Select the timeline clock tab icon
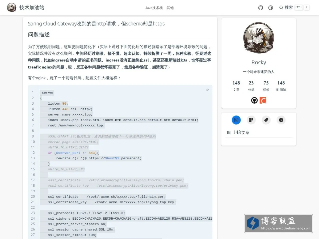The width and height of the screenshot is (319, 239). pyautogui.click(x=281, y=120)
